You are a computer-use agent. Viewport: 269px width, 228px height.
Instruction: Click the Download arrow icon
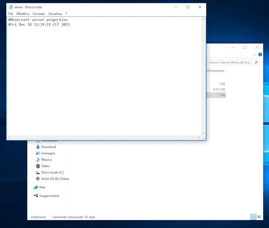[38, 147]
